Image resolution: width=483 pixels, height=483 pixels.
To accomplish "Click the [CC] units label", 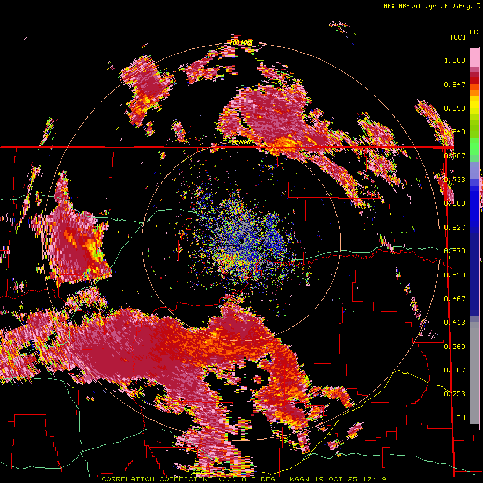I will coord(458,37).
